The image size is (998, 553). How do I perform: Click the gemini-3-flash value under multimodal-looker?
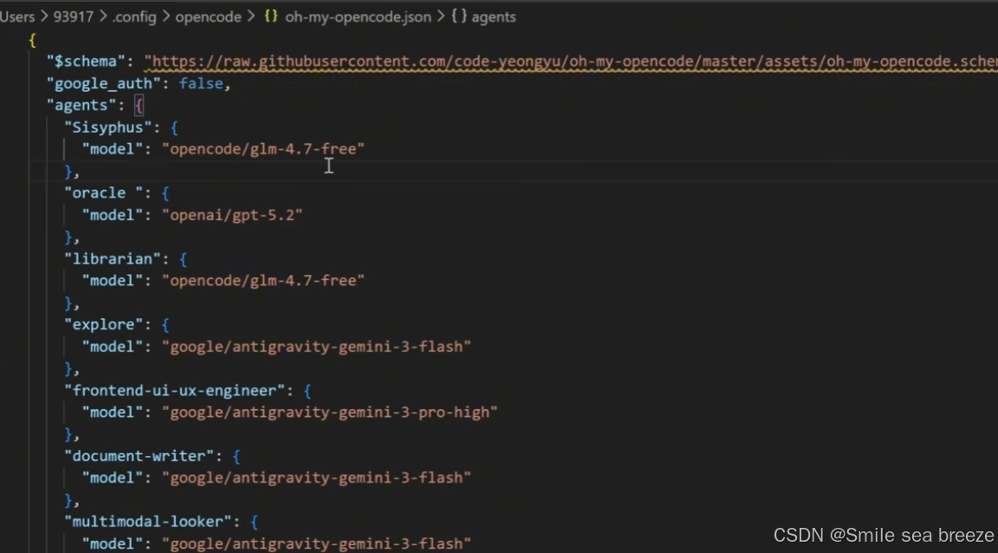(316, 543)
